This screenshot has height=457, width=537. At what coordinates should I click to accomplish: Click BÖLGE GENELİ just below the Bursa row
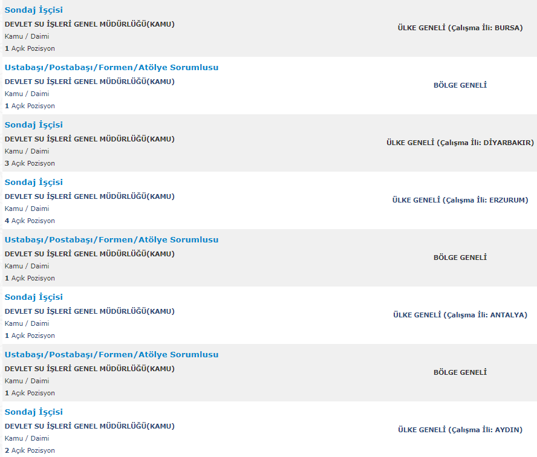click(x=460, y=85)
